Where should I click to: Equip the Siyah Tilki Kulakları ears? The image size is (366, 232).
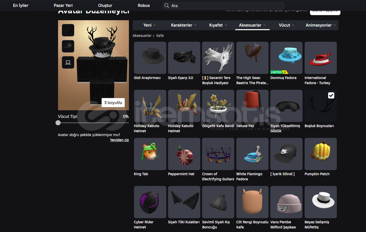tap(184, 202)
